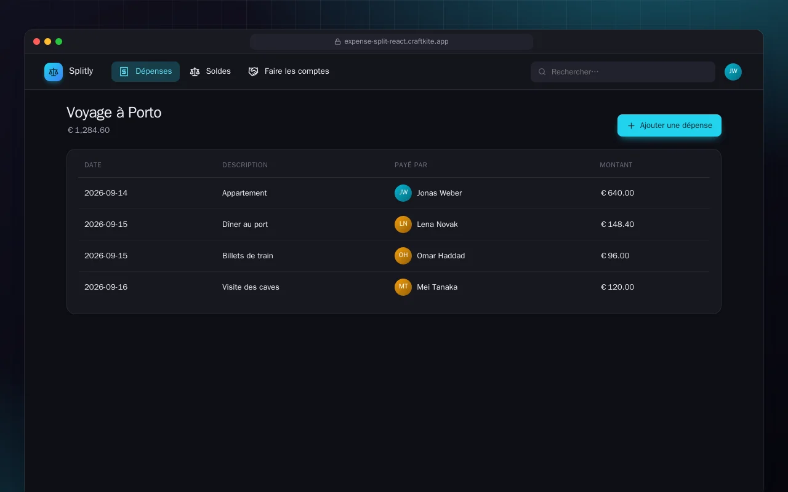Click Mei Tanaka's MT avatar
This screenshot has width=788, height=492.
(x=403, y=287)
